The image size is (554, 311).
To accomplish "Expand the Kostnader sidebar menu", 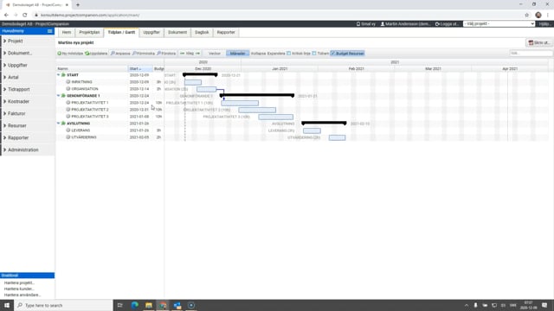I will [28, 102].
